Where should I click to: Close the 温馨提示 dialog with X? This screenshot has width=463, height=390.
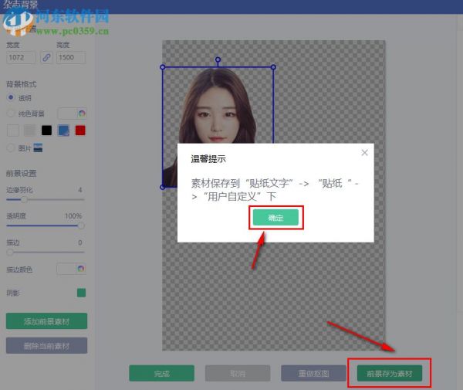tap(364, 153)
